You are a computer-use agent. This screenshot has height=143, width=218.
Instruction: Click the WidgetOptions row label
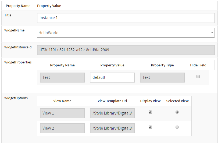click(16, 98)
